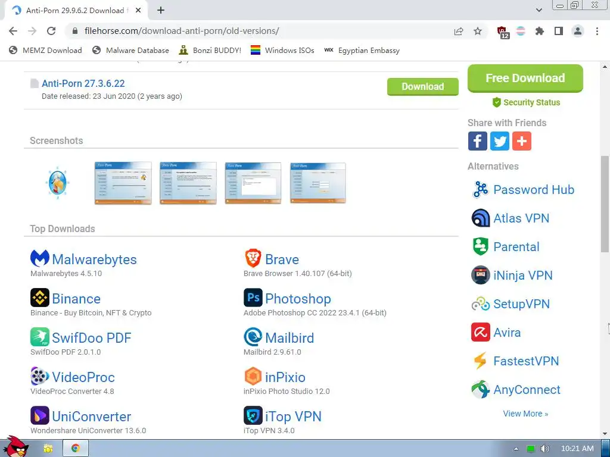Open the Chrome extensions puzzle icon
Screen dimensions: 610x457
540,31
